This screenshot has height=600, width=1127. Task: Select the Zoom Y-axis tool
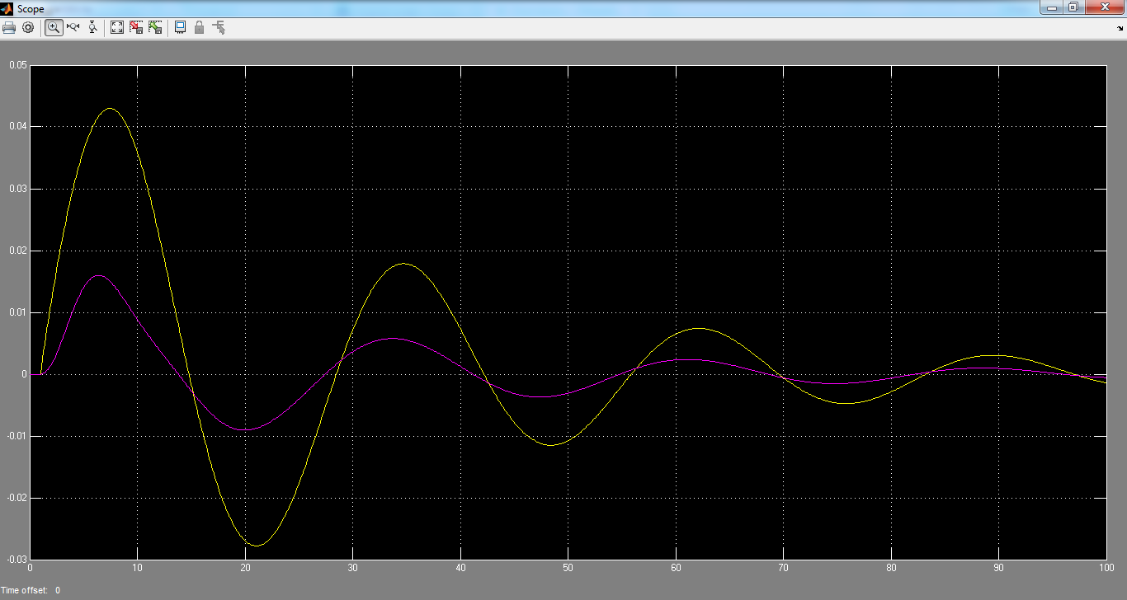[x=92, y=27]
